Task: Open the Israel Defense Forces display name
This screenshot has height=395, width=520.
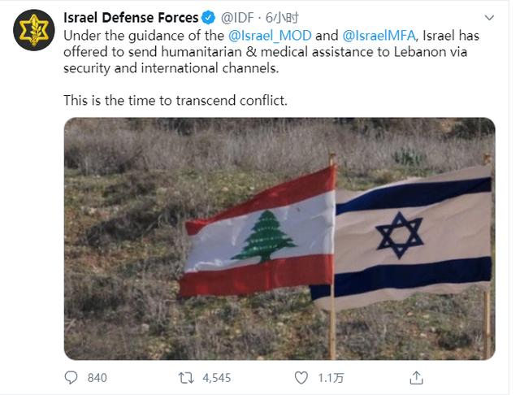Action: click(131, 16)
